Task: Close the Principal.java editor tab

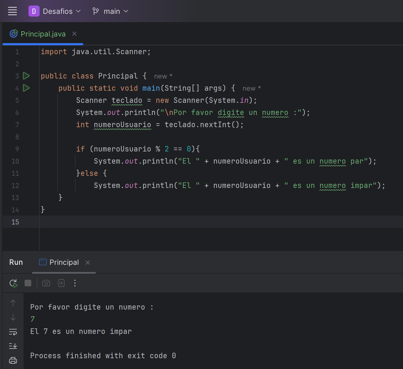Action: click(74, 34)
